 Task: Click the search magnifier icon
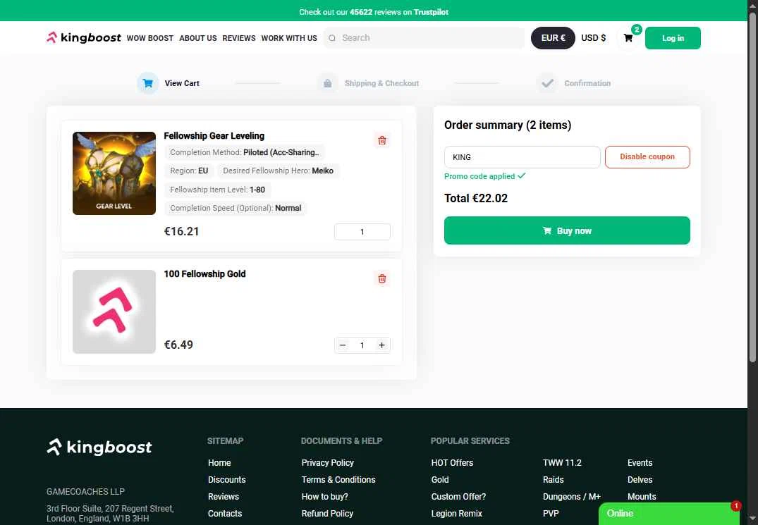(332, 38)
